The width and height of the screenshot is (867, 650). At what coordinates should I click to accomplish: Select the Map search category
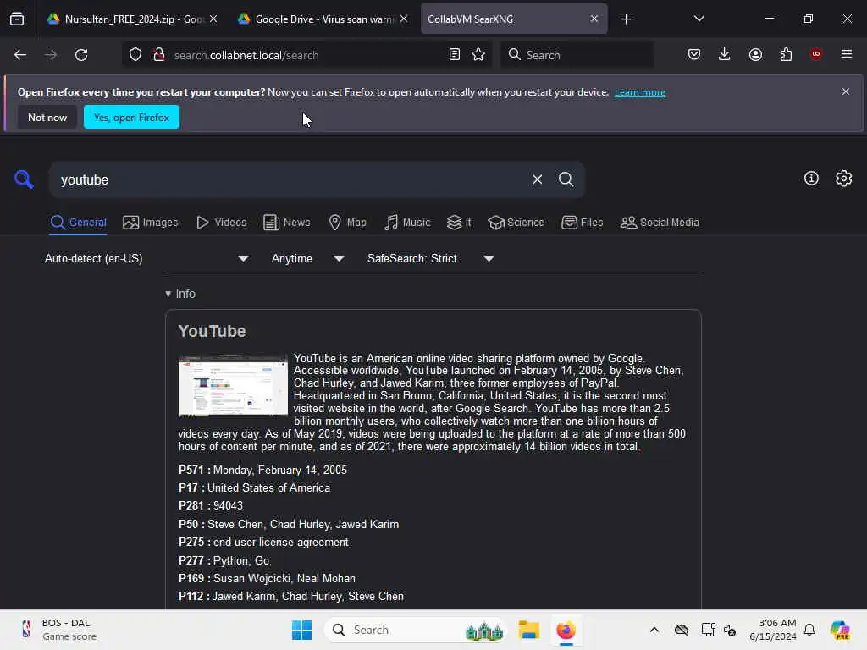coord(347,223)
